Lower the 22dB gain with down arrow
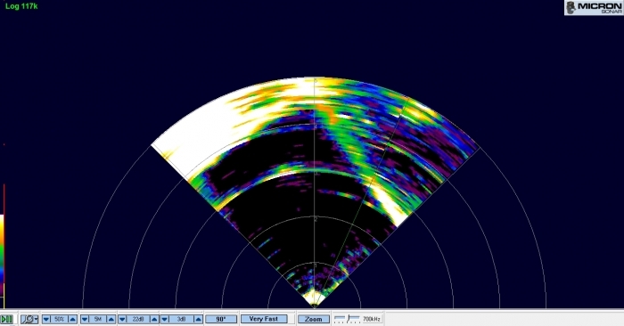This screenshot has width=624, height=326. click(x=123, y=319)
